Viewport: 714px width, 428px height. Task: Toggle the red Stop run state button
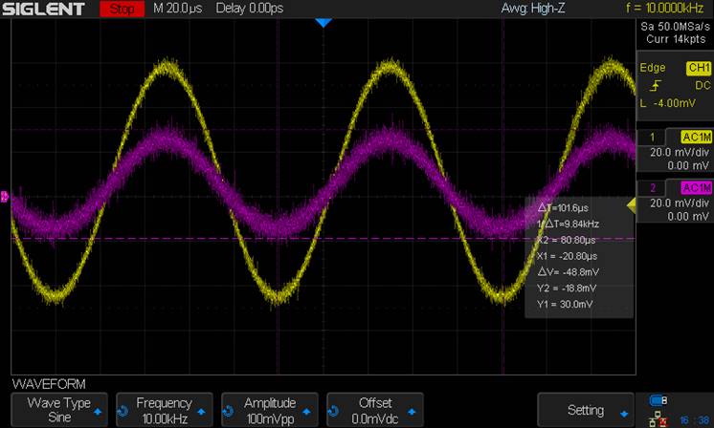click(122, 10)
